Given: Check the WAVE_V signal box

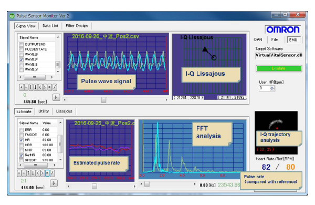Looking at the screenshot, I should (x=22, y=69).
